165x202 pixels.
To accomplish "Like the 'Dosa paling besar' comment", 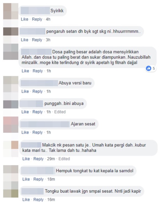I will [x=25, y=71].
